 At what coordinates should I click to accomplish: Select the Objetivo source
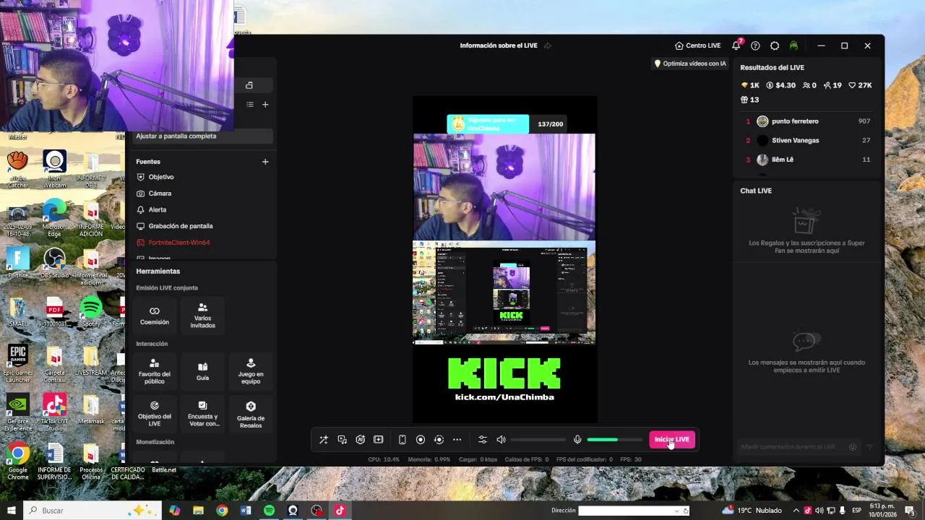pyautogui.click(x=161, y=177)
